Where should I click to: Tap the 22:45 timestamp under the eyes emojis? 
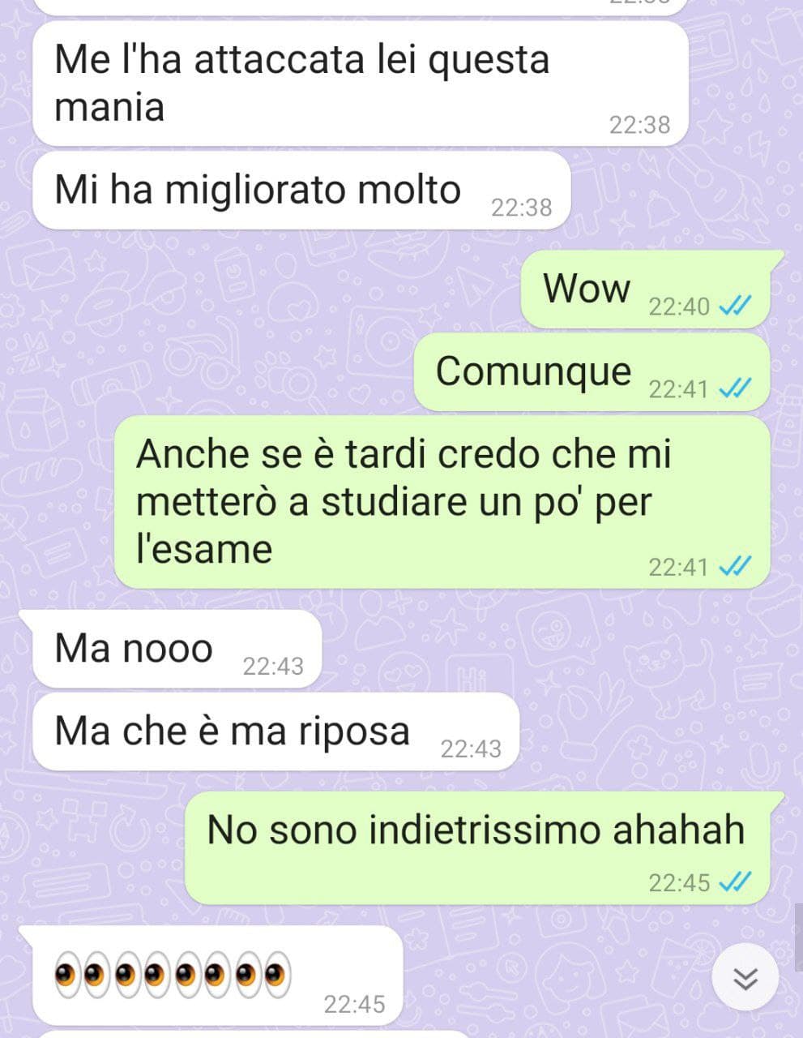coord(354,1005)
